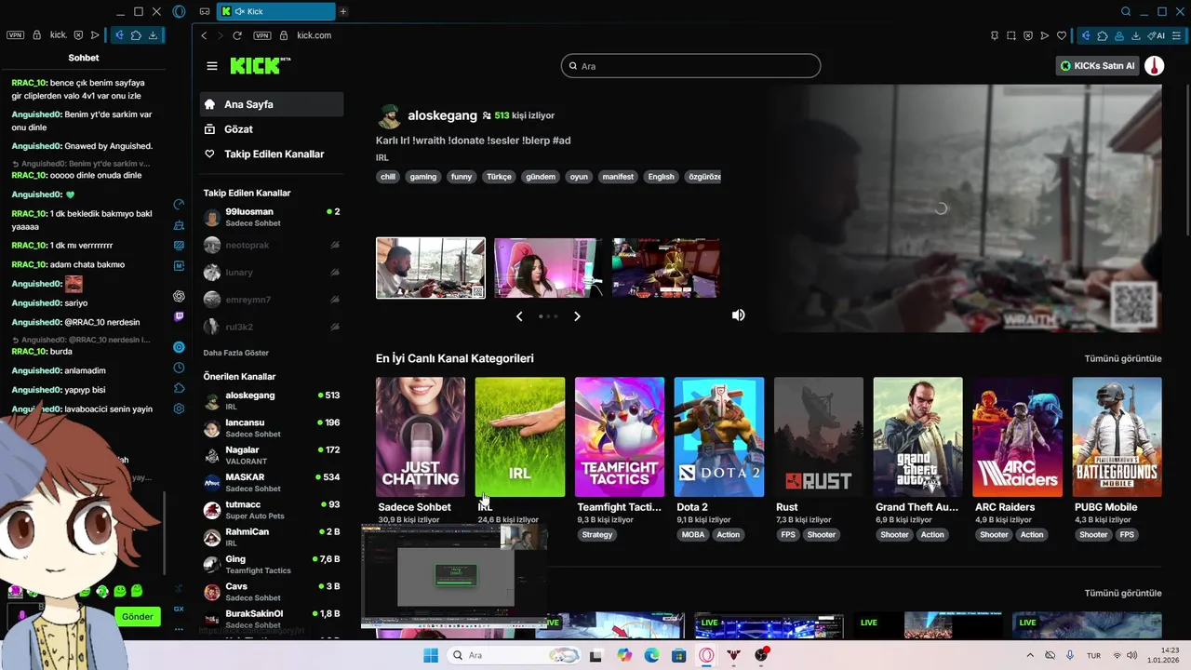Open the Windows Start menu
This screenshot has width=1191, height=670.
(431, 655)
